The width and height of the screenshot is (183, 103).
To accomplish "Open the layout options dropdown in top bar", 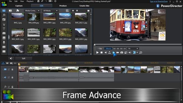I will 51,1.
